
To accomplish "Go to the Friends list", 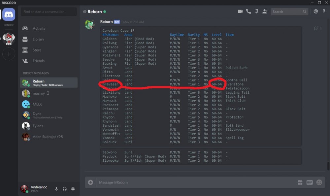I will pyautogui.click(x=39, y=61).
